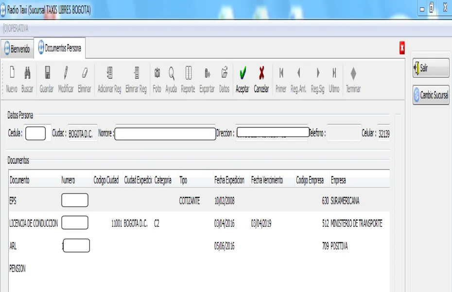Click the Ciudad field showing BOGOTA D.C.
The height and width of the screenshot is (292, 452).
click(83, 134)
